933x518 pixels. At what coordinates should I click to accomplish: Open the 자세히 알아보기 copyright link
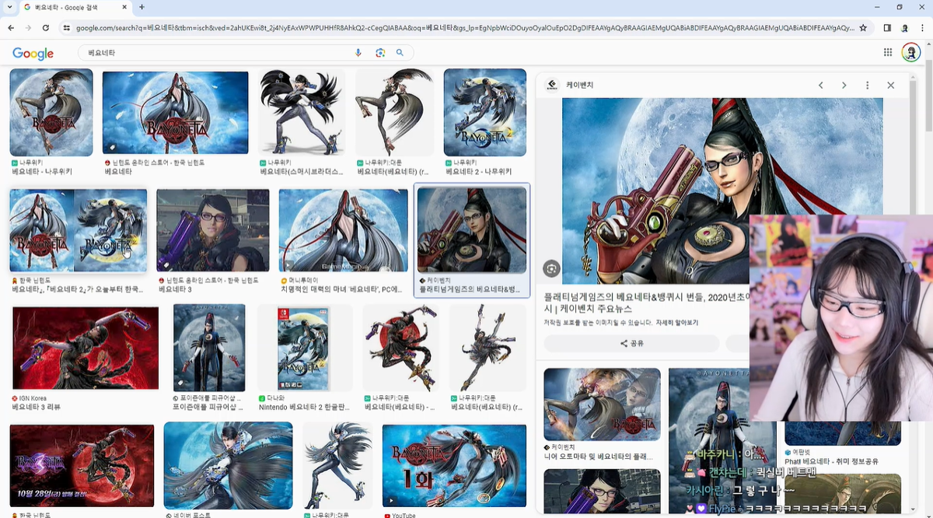pos(676,322)
